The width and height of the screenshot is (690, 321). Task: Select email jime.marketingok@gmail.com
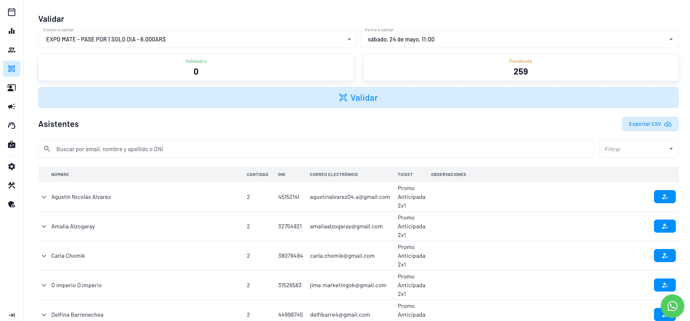[x=348, y=285]
